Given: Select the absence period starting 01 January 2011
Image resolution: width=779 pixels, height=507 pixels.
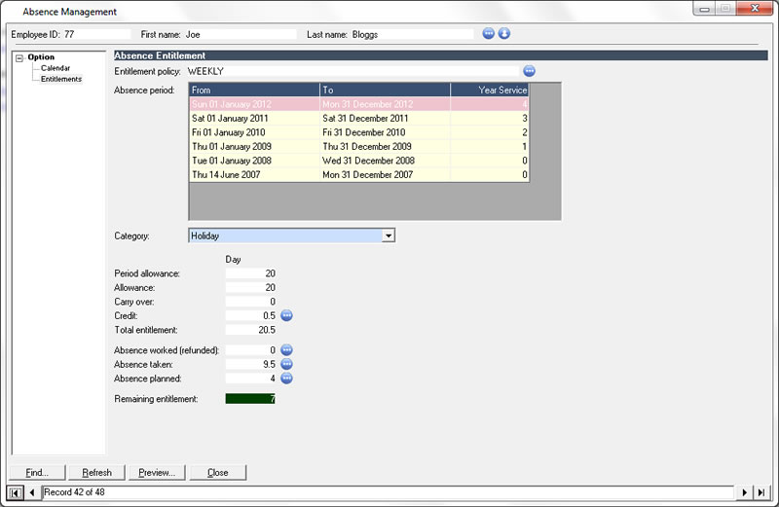Looking at the screenshot, I should (x=253, y=119).
